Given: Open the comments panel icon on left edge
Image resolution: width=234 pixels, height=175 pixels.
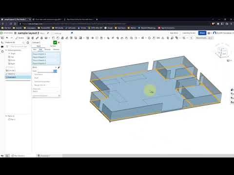Looking at the screenshot, I should click(x=2, y=47).
